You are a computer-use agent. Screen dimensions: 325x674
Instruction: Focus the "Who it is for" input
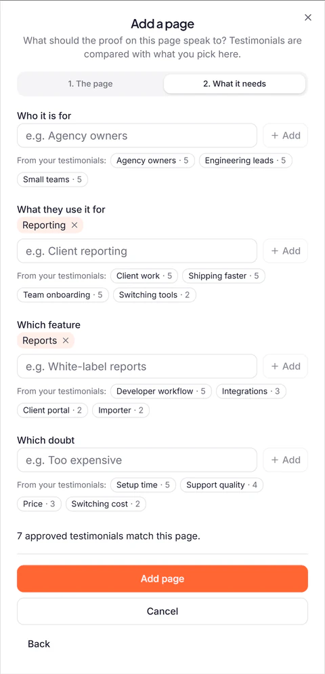tap(137, 136)
